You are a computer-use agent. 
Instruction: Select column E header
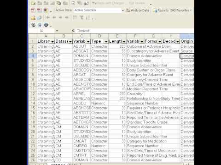tap(117, 36)
